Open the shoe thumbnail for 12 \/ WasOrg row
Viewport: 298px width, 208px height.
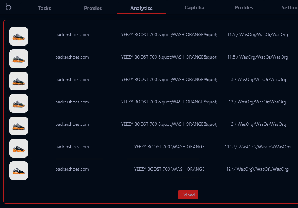pyautogui.click(x=19, y=171)
